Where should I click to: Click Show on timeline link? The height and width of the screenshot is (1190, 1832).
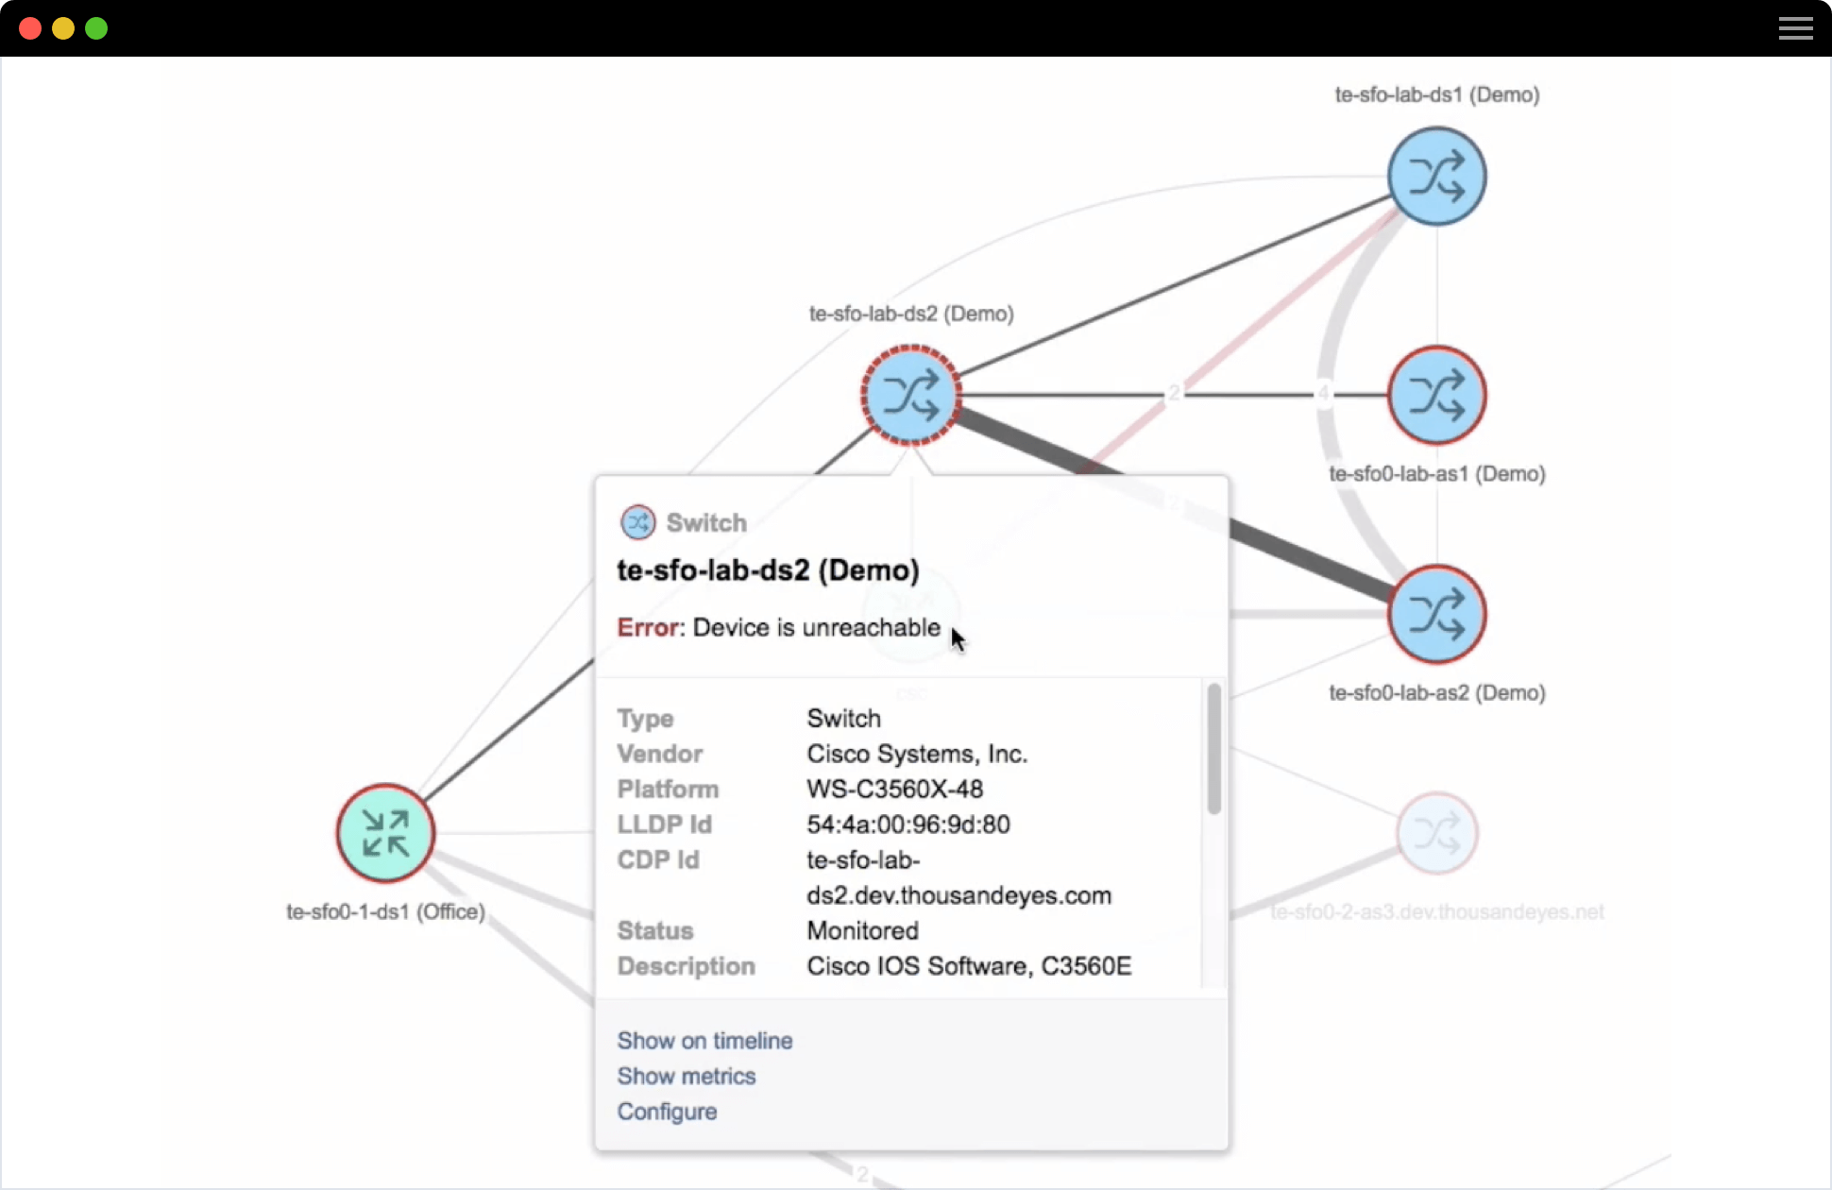point(704,1041)
